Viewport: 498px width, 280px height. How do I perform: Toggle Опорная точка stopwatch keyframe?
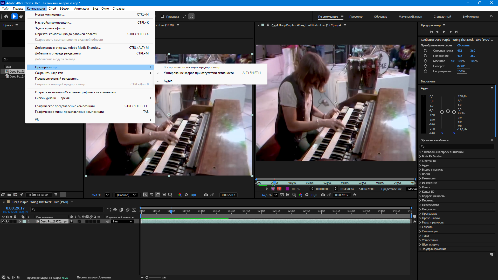(425, 51)
